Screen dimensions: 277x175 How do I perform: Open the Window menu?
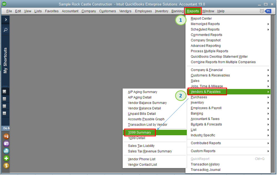coord(208,11)
